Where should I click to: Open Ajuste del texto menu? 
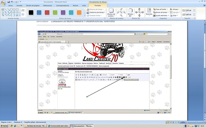point(161,16)
